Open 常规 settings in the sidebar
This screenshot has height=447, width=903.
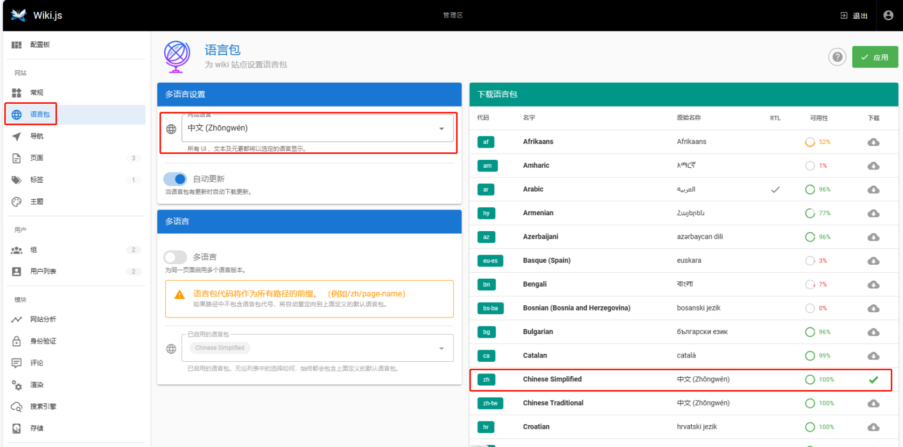75,93
